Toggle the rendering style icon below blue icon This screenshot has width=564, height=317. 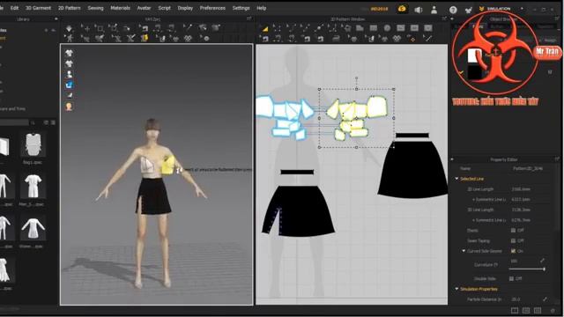click(69, 95)
